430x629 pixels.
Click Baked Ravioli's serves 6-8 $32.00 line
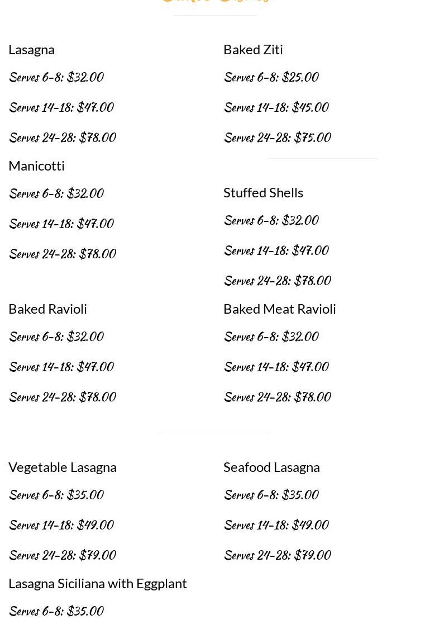point(56,337)
